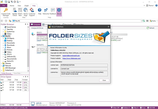Viewport: 158px width, 109px height.
Task: Click the Filter: Off status bar item
Action: point(115,108)
